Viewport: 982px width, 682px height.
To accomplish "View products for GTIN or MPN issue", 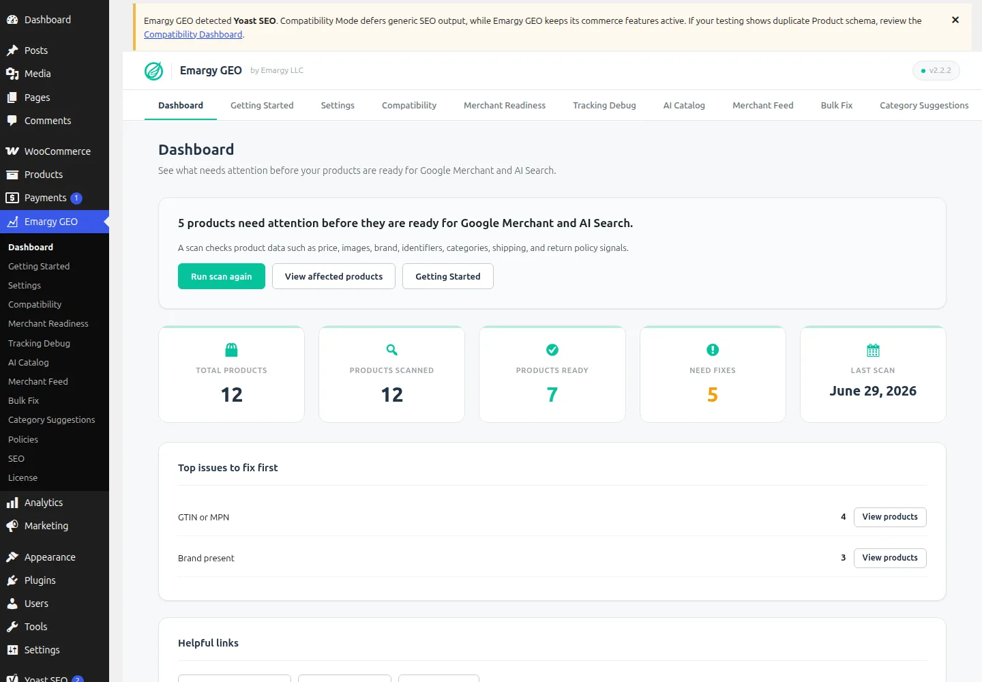I will (x=890, y=517).
